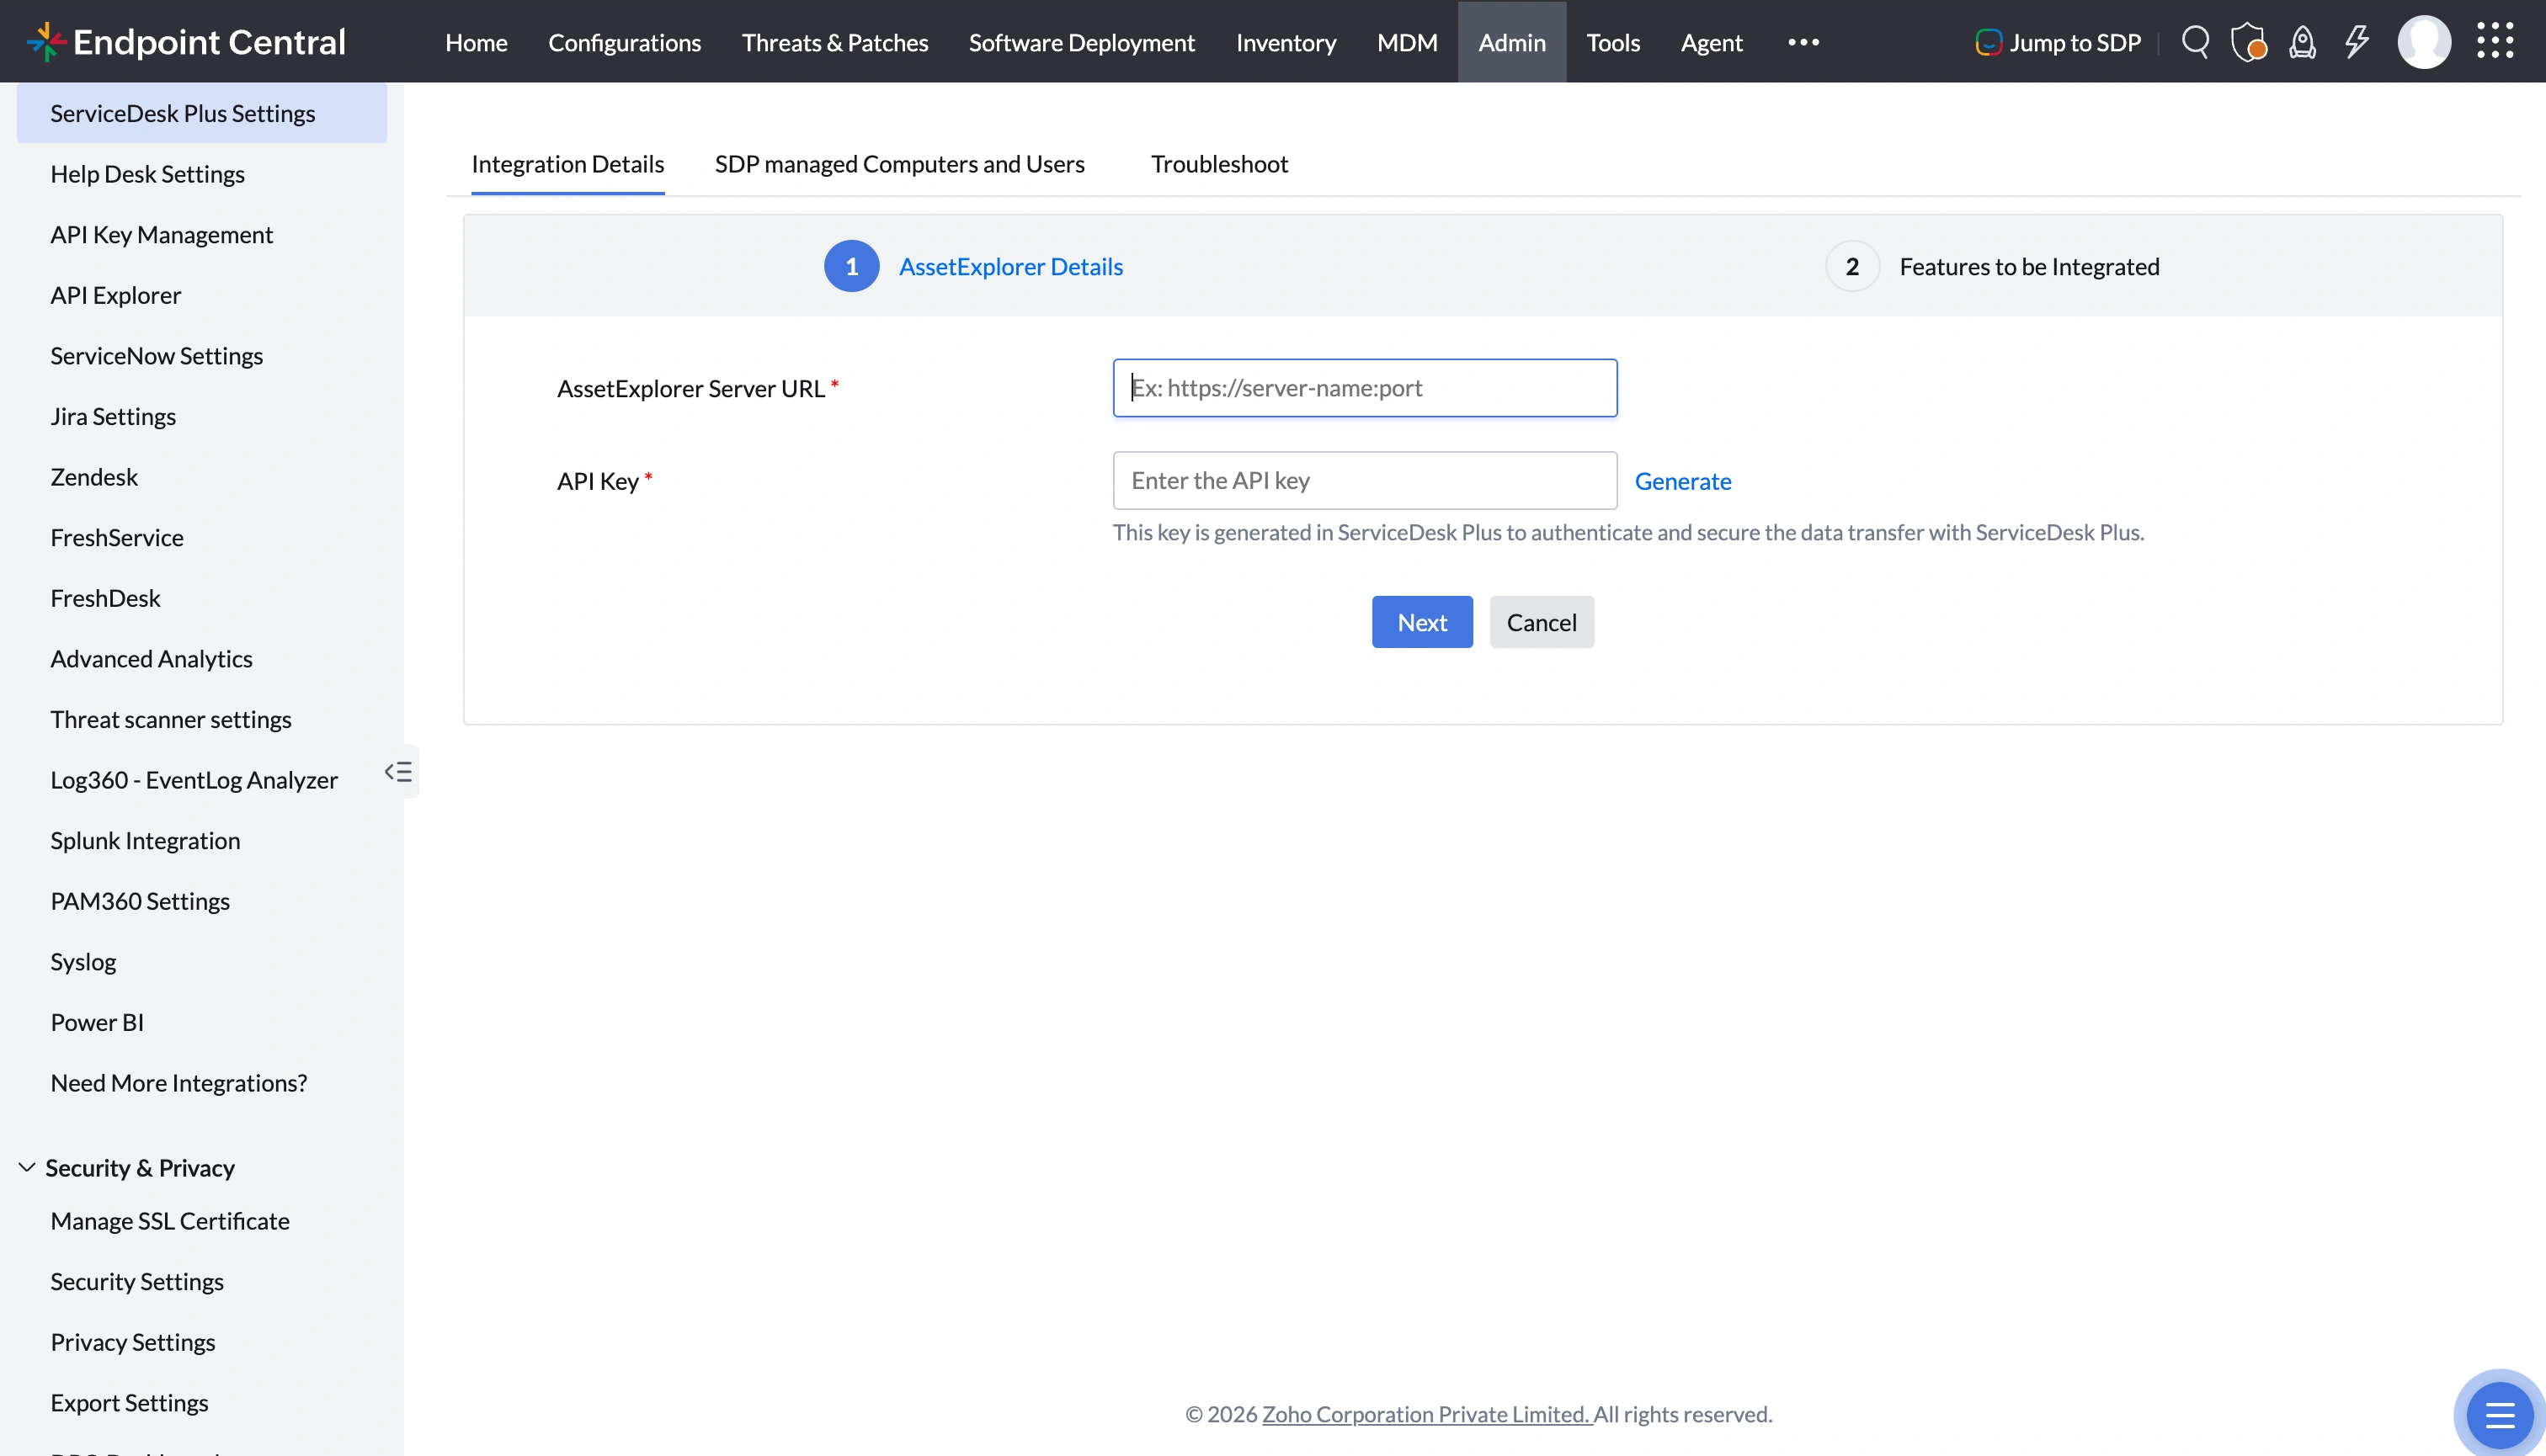Open Log360 - EventLog Analyzer
Image resolution: width=2546 pixels, height=1456 pixels.
[194, 780]
